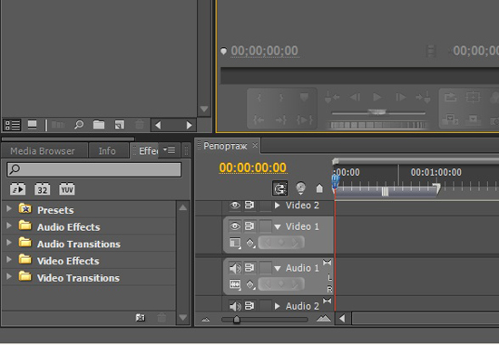The image size is (499, 345).
Task: Click Set In Point in Source monitor
Action: (x=259, y=98)
